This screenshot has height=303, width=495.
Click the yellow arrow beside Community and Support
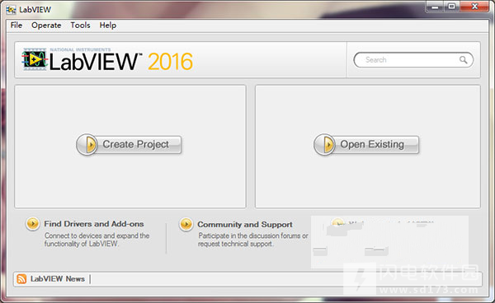click(186, 225)
